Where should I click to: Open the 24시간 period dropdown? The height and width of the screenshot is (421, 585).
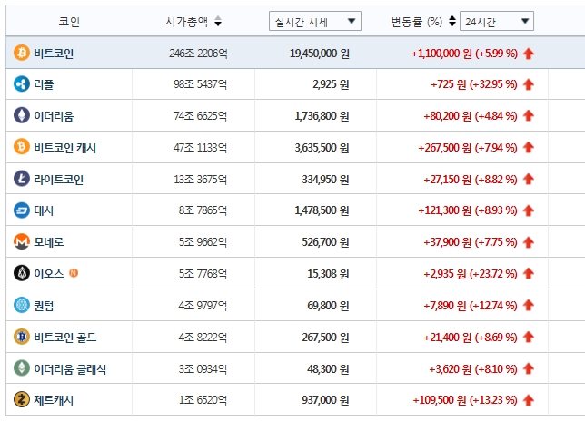pos(496,21)
